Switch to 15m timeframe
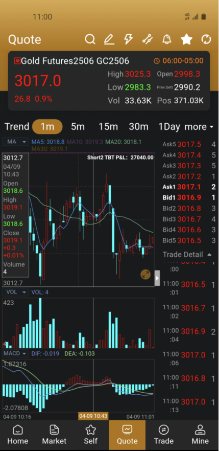 click(x=108, y=127)
